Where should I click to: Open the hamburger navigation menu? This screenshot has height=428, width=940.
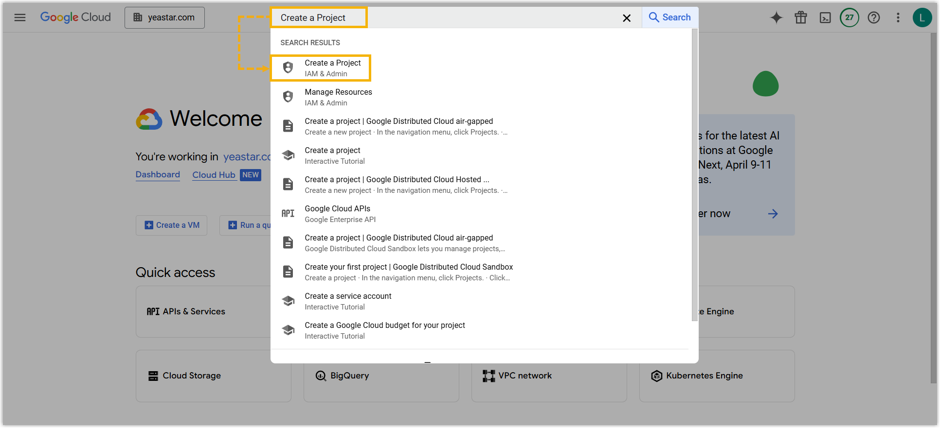point(20,17)
